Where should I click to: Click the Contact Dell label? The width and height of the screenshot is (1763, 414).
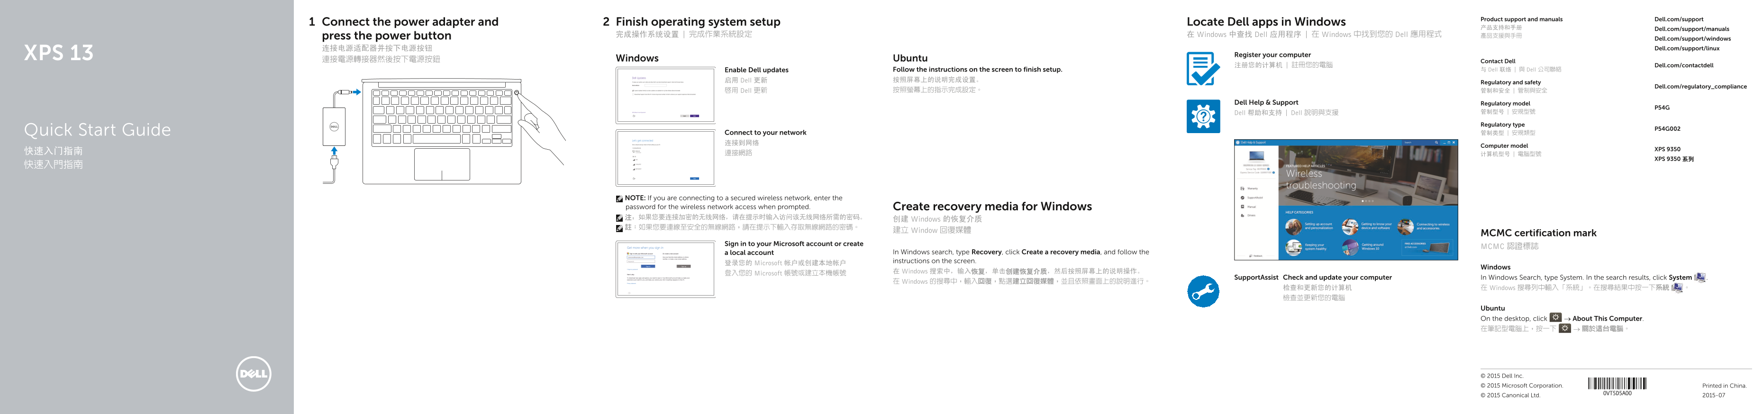[1498, 61]
